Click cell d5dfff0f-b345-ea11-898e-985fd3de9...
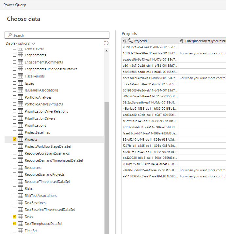The image size is (226, 234). pos(150,121)
